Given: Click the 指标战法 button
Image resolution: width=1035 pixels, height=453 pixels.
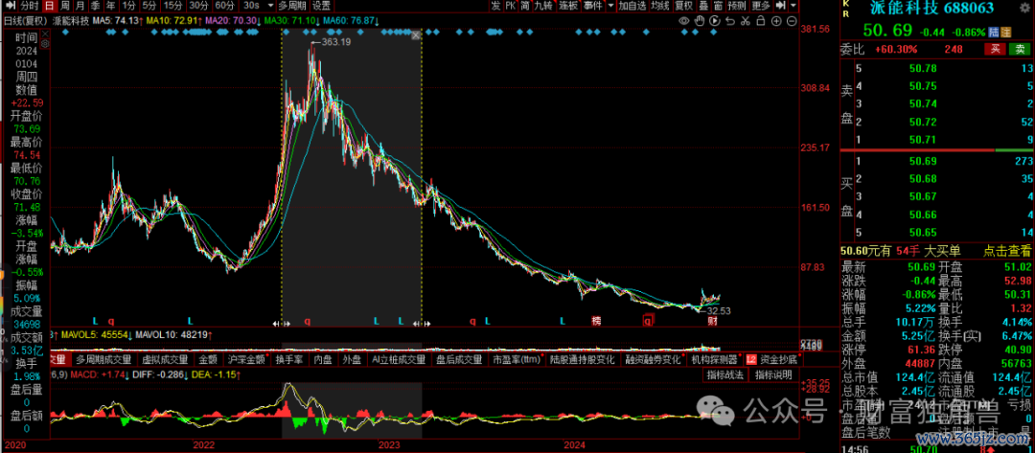Looking at the screenshot, I should click(725, 375).
